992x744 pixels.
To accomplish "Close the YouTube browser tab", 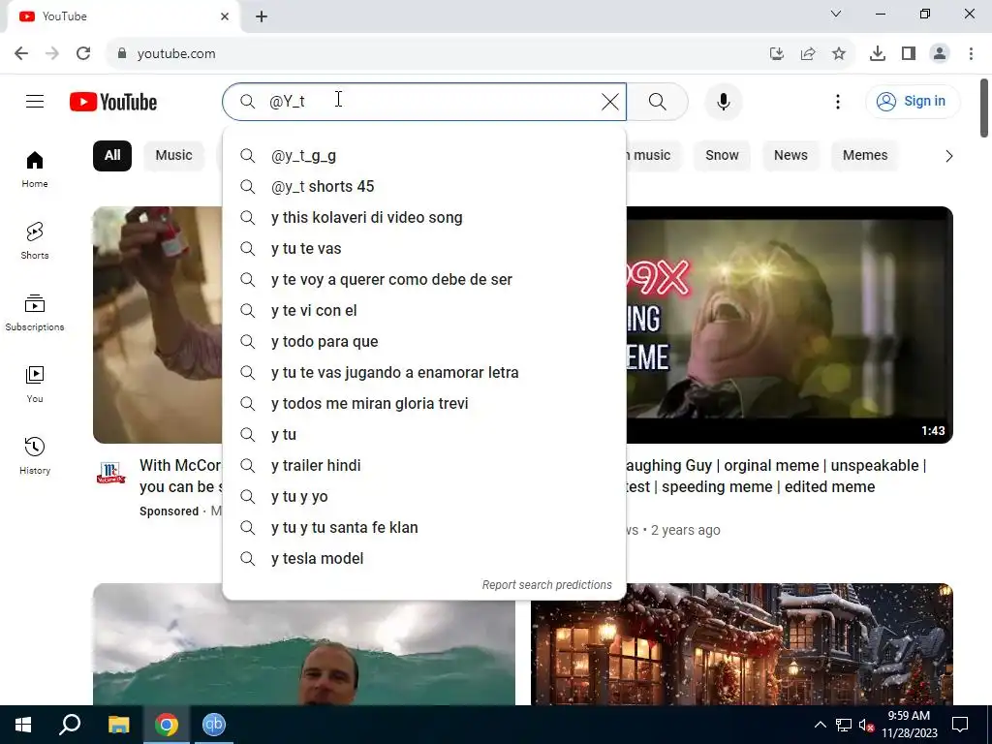I will click(x=225, y=16).
